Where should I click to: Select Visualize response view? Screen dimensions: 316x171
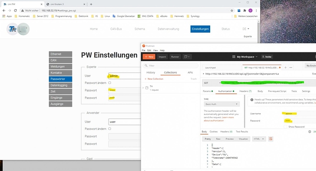click(243, 139)
